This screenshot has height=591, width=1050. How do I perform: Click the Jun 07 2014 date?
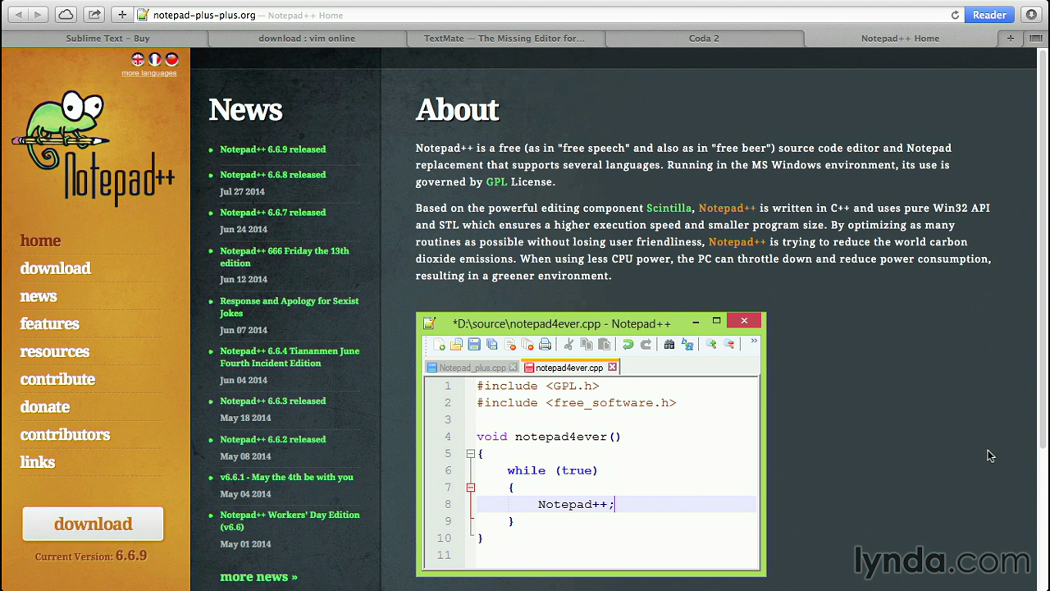(244, 331)
